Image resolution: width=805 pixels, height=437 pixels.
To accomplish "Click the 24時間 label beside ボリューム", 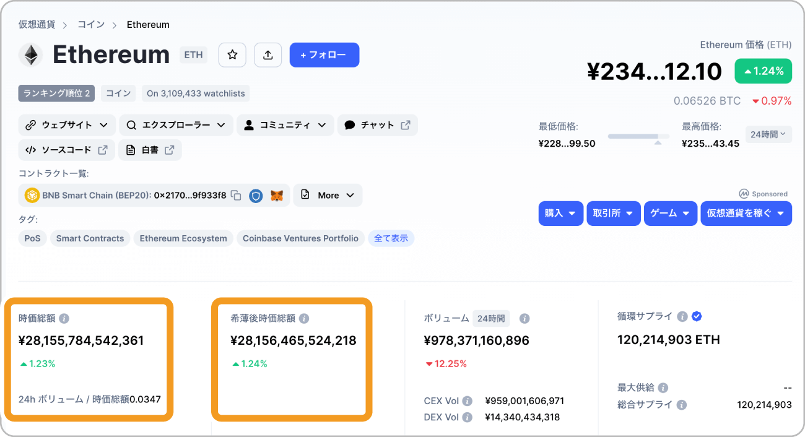I will coord(492,319).
